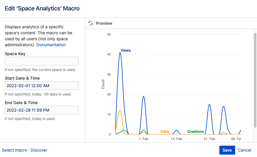
Task: Click the 14. Feb axis label
Action: [177, 139]
